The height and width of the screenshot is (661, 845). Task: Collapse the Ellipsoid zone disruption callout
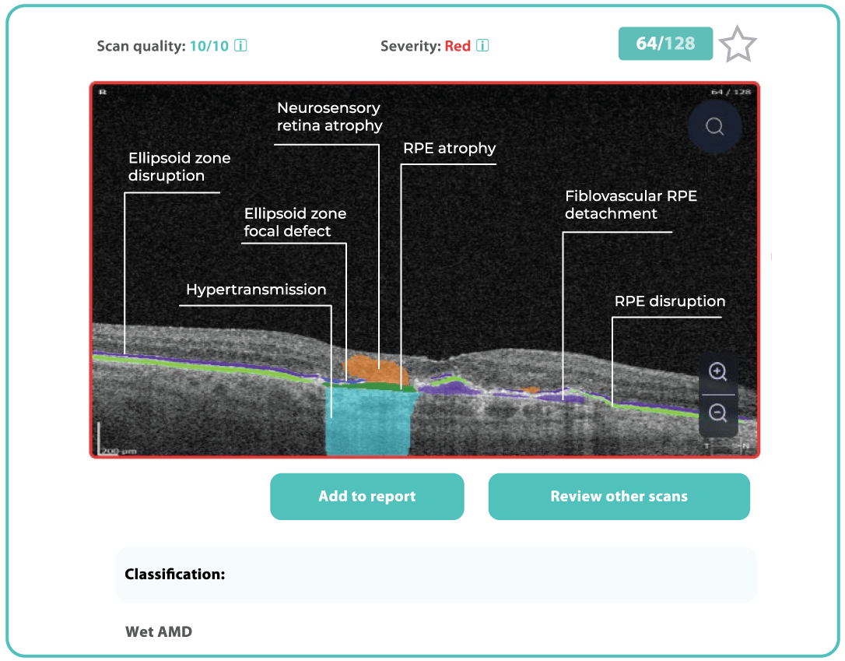click(179, 167)
